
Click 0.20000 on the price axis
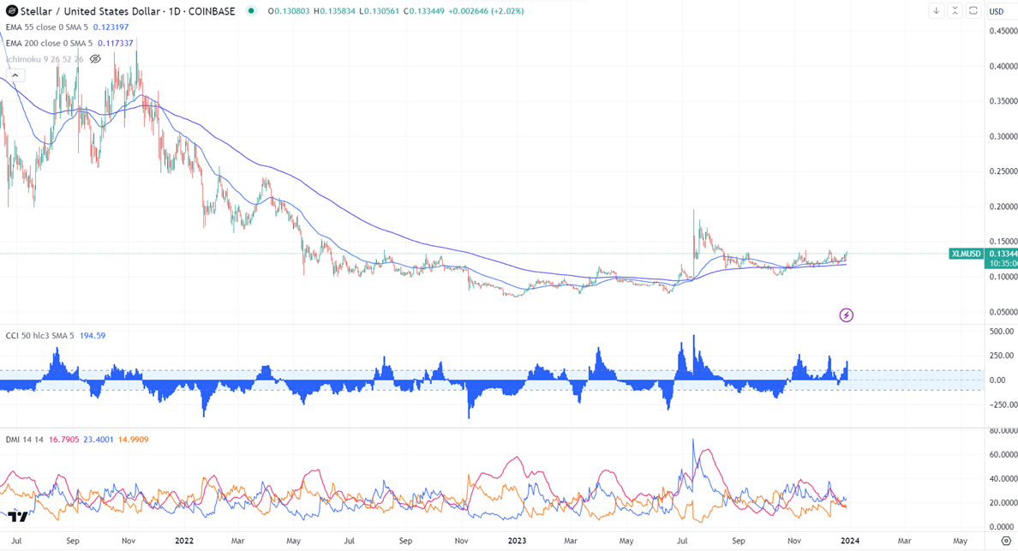(1003, 207)
